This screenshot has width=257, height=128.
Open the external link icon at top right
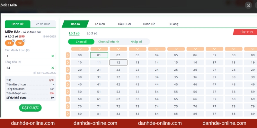[x=248, y=5]
